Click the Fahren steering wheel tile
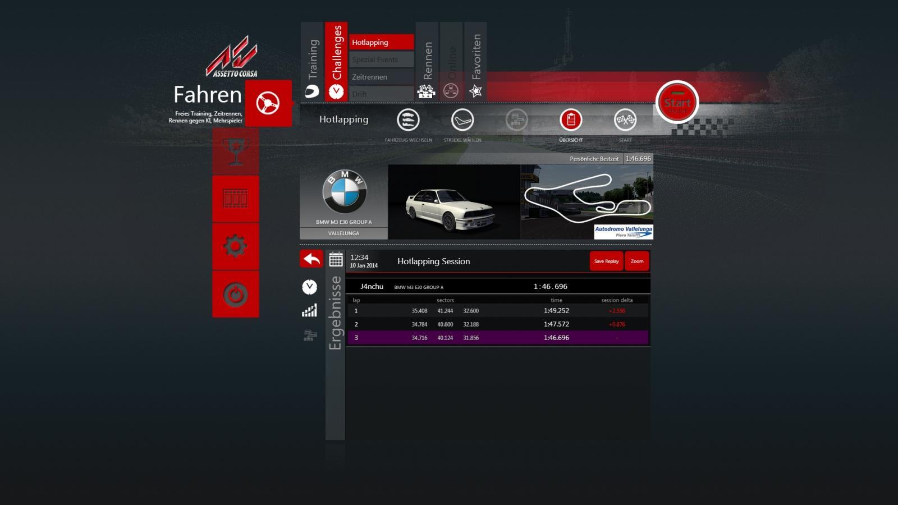Screen dimensions: 898x505 [x=268, y=103]
